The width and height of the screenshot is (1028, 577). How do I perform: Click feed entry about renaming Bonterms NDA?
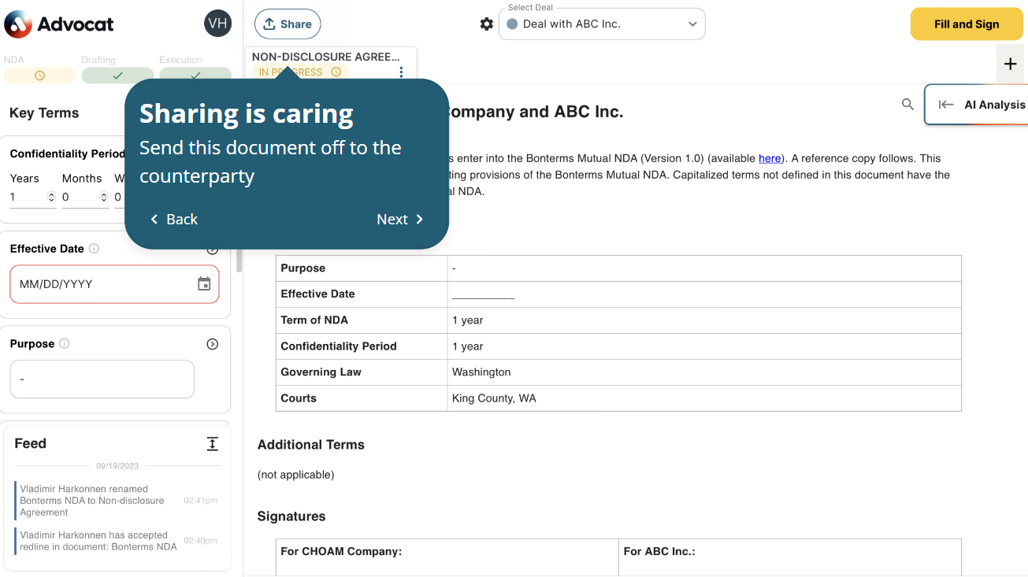117,501
